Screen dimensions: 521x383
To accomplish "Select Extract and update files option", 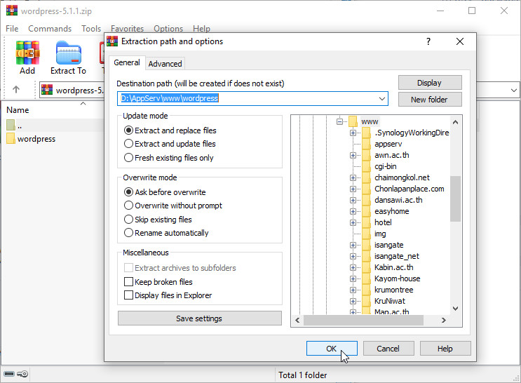I will coord(128,144).
